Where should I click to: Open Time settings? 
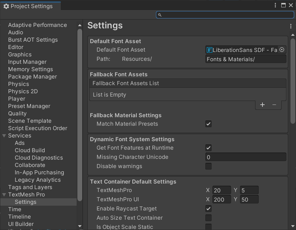[14, 209]
